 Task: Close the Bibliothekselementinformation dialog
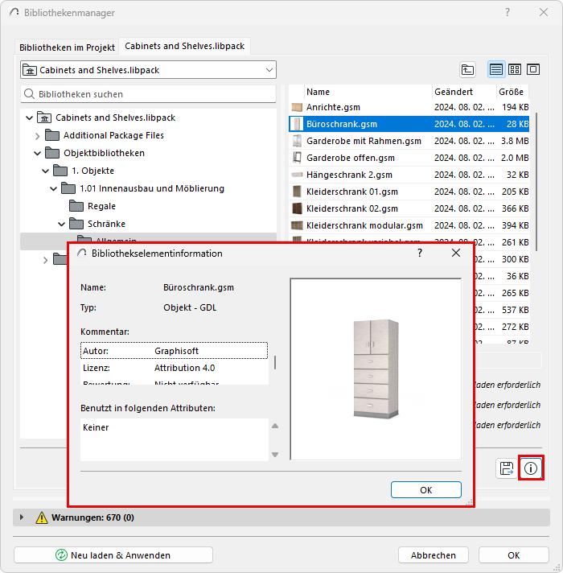coord(456,253)
